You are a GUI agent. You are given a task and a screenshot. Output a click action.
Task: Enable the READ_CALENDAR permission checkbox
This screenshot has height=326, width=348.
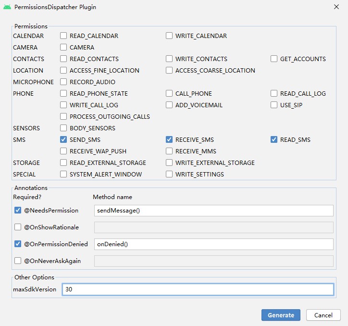[x=63, y=36]
